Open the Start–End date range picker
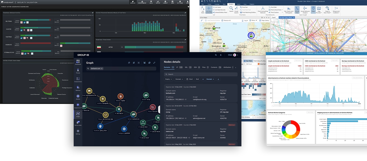 coord(193,79)
